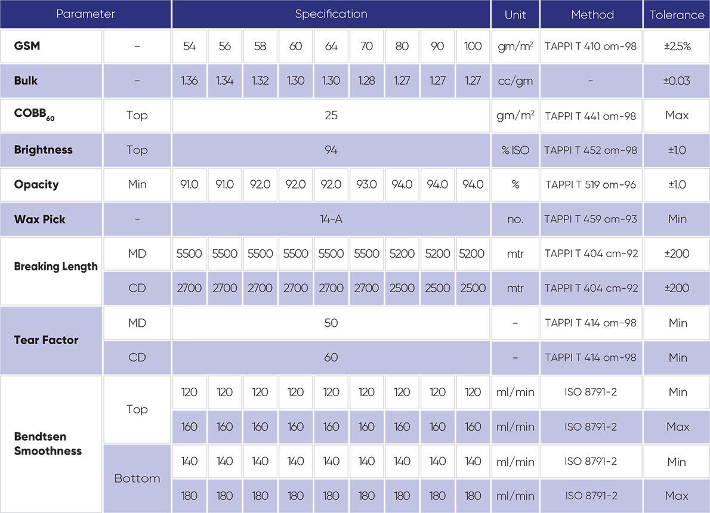Select the ±0.03 tolerance cell

click(677, 81)
